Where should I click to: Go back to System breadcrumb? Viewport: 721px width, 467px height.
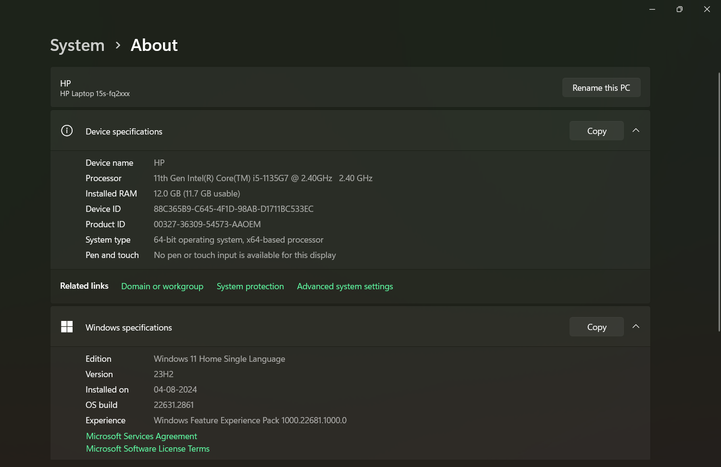(x=77, y=45)
